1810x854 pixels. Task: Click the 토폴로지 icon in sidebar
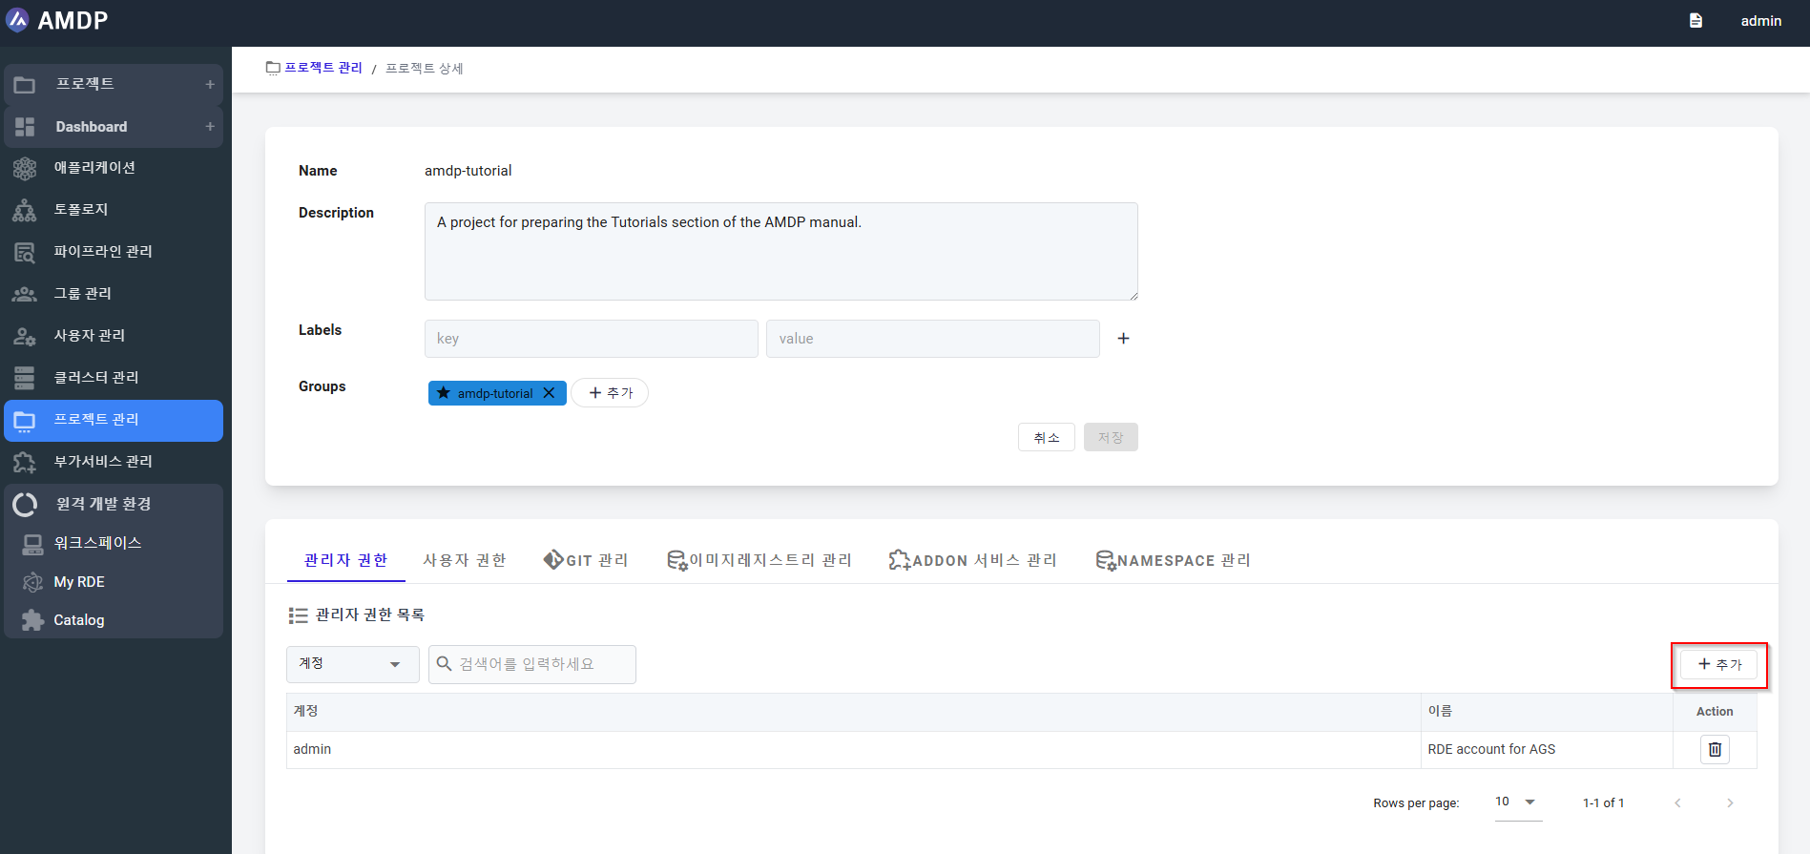pos(25,210)
